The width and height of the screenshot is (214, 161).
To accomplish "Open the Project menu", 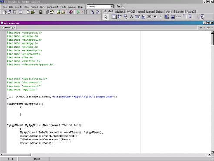I will click(x=34, y=7).
